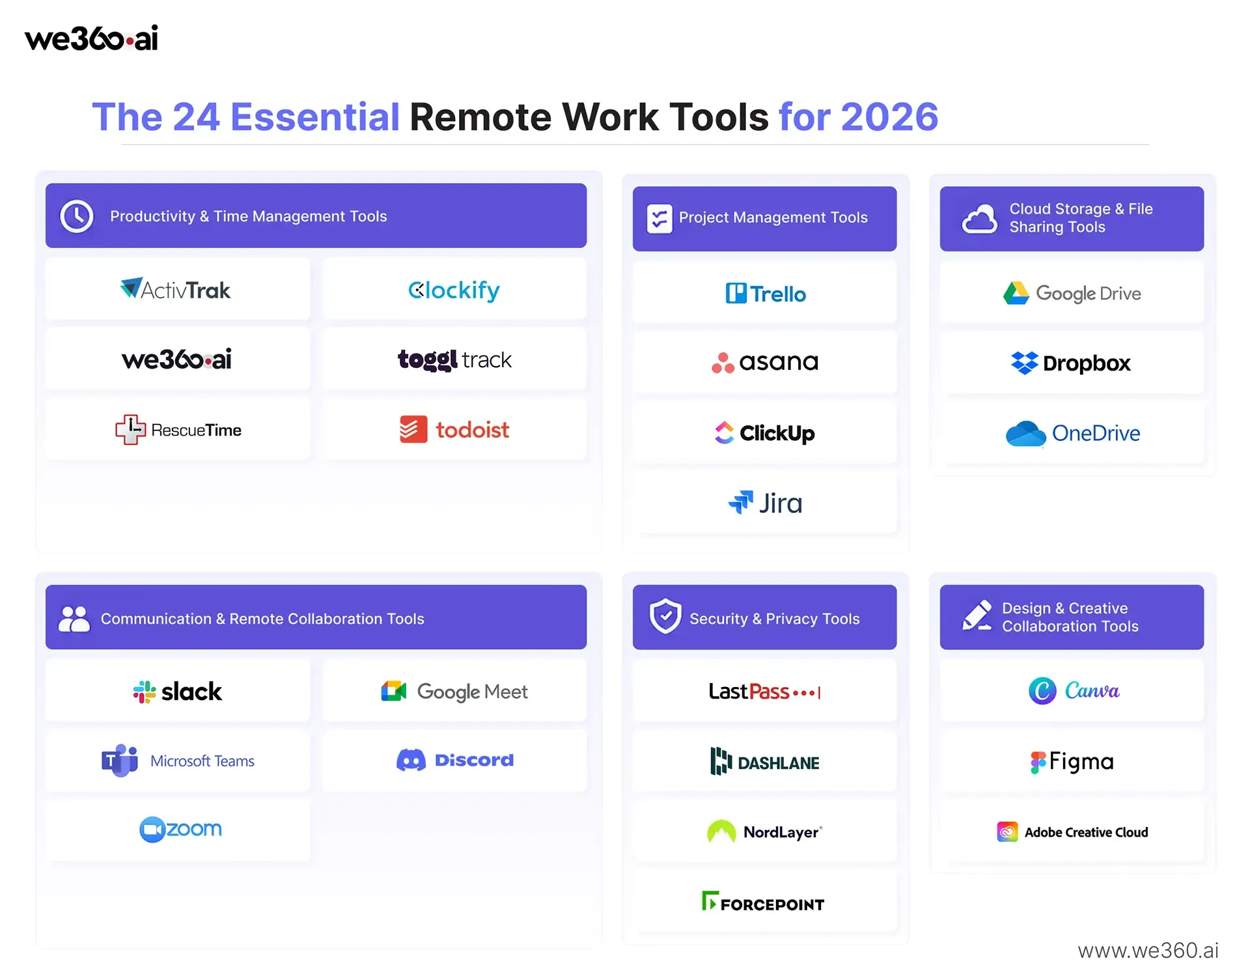Pick the Dashlane logo card

(765, 762)
